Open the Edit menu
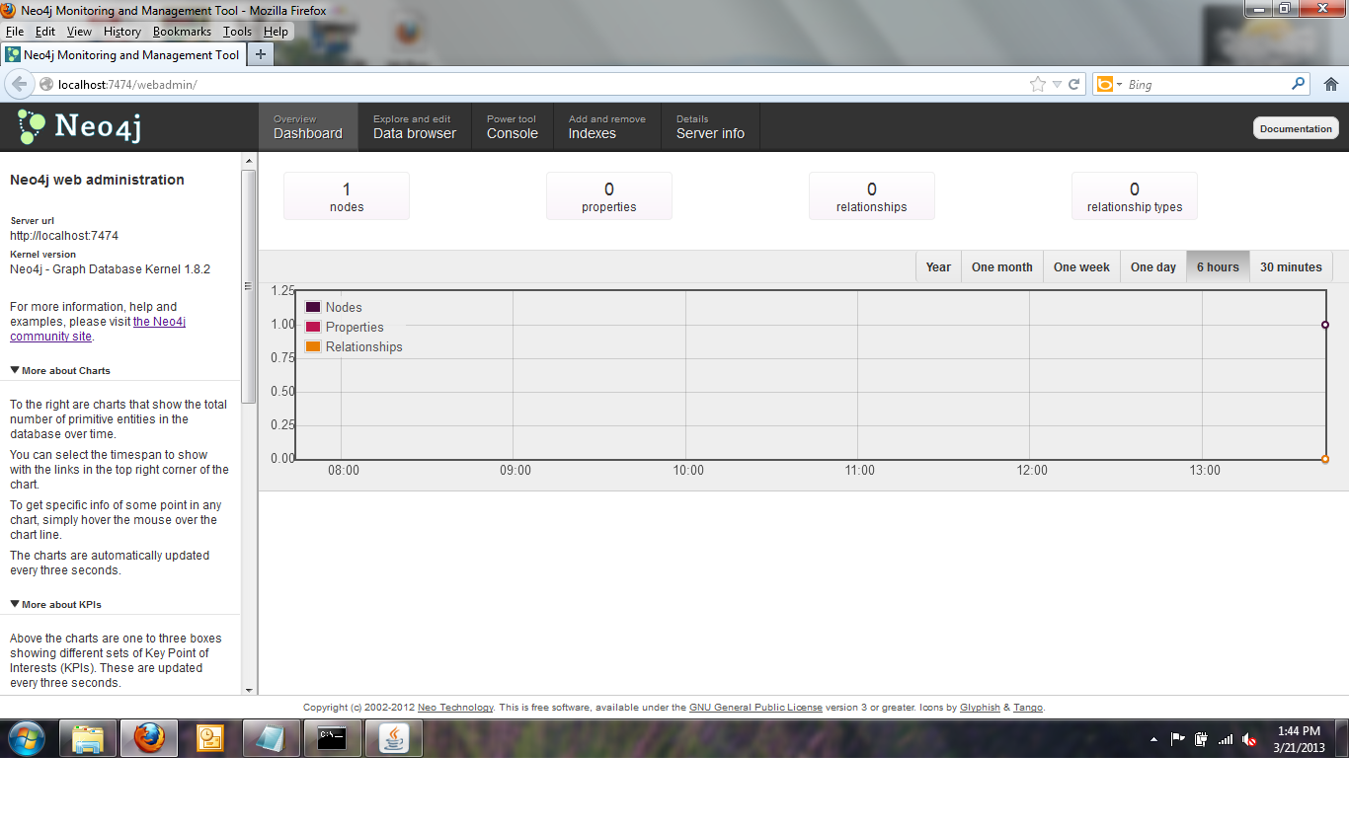Viewport: 1349px width, 829px height. point(45,32)
